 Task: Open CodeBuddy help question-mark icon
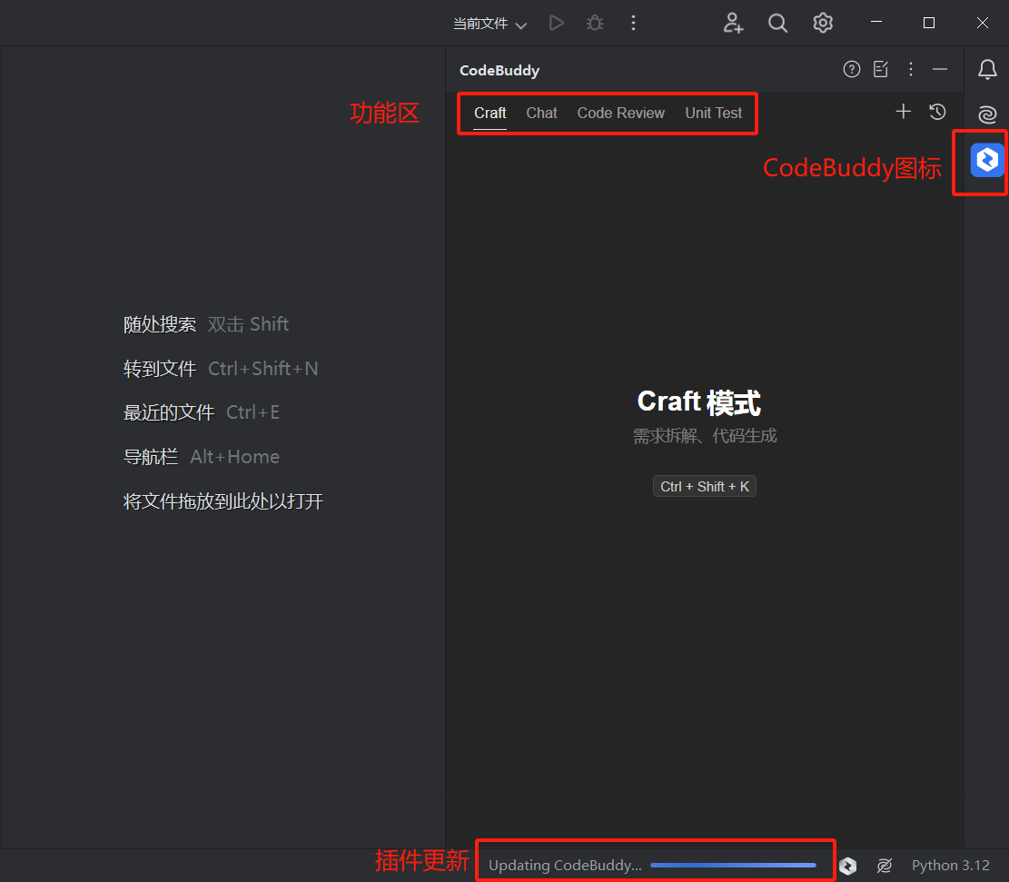click(x=851, y=69)
